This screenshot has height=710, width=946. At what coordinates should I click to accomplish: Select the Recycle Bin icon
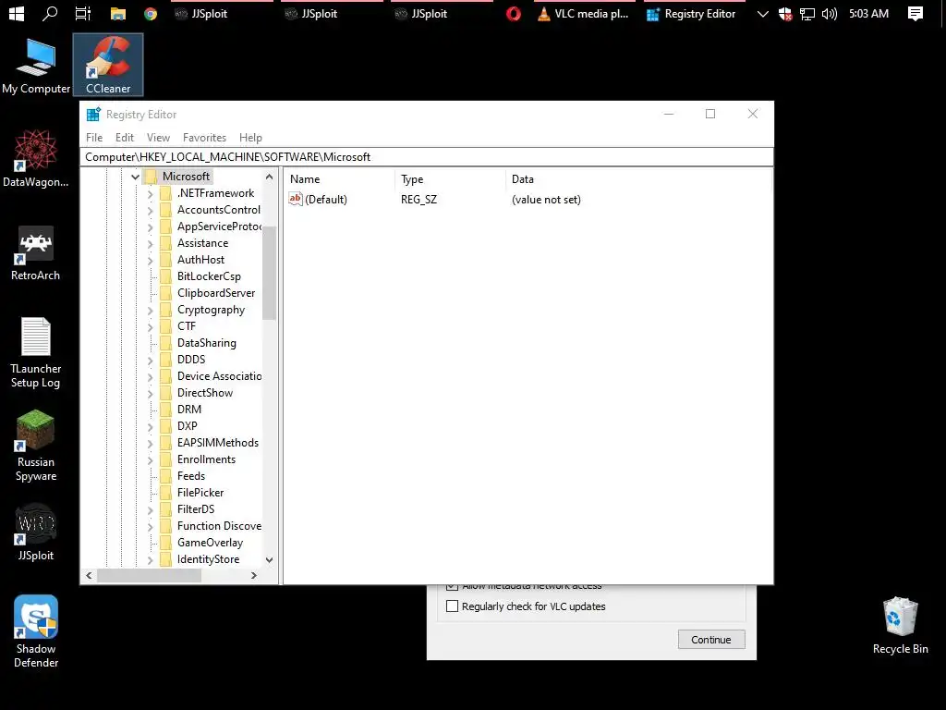900,626
